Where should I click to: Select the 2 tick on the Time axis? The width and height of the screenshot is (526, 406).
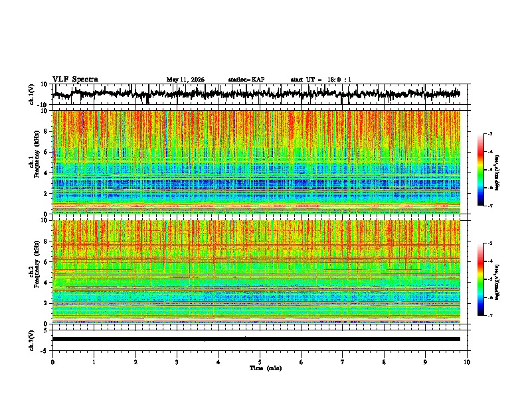pyautogui.click(x=135, y=362)
